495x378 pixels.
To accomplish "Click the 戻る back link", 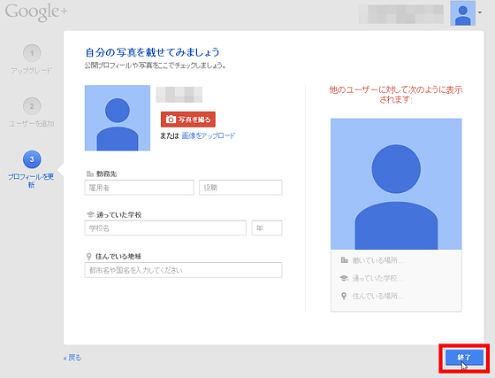I will pos(72,358).
